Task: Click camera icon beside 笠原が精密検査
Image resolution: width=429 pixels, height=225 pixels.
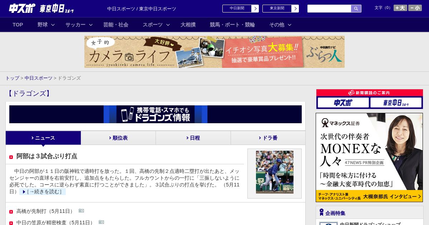Action: point(102,222)
